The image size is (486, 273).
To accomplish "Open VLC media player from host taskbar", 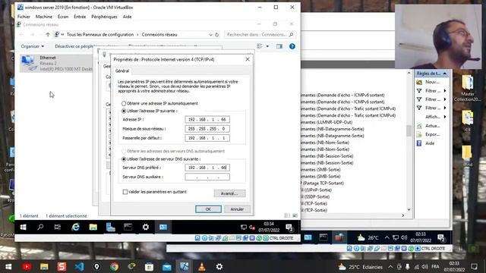I will [x=202, y=266].
